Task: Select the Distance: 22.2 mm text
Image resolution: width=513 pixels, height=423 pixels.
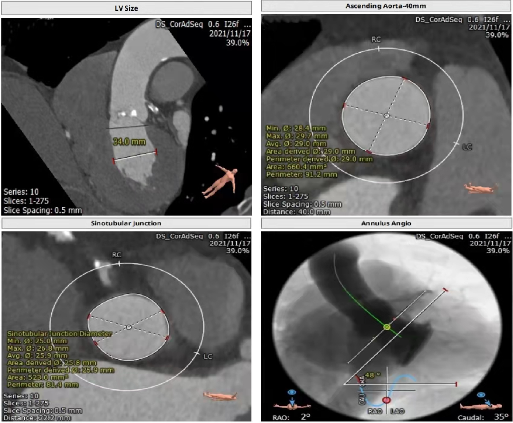Action: (x=37, y=418)
